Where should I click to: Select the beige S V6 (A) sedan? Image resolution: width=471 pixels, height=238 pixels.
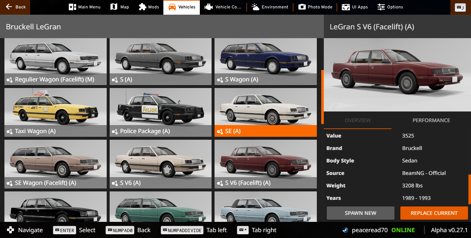160,164
